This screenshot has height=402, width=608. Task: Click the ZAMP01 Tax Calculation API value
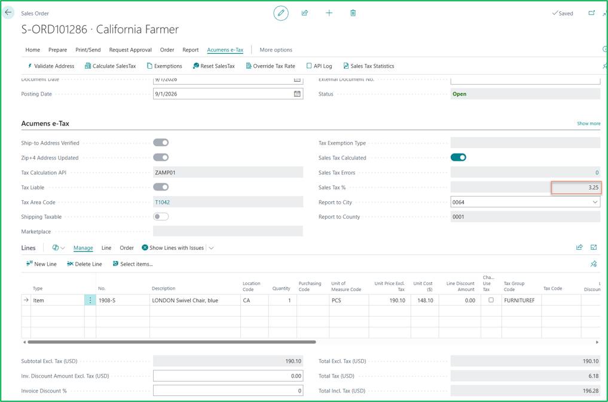point(228,173)
